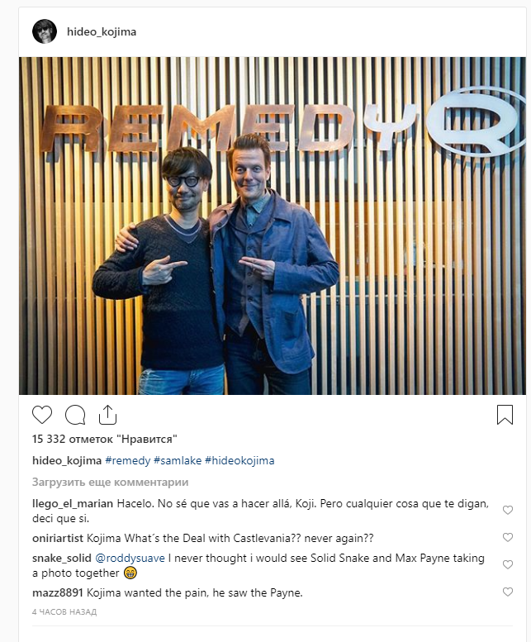The image size is (531, 642).
Task: Open hideo_kojima profile avatar
Action: pos(45,31)
